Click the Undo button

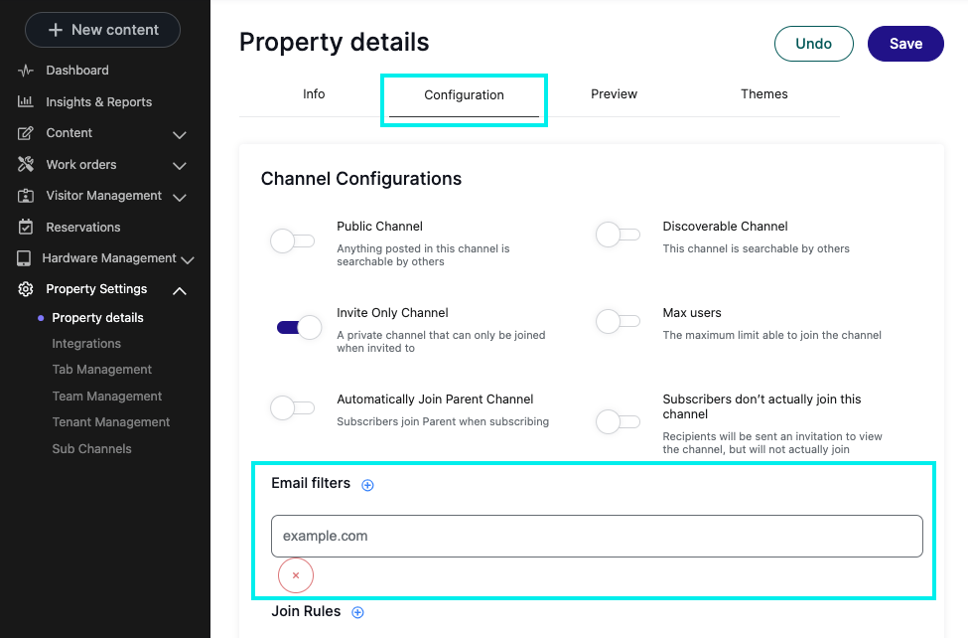[814, 44]
